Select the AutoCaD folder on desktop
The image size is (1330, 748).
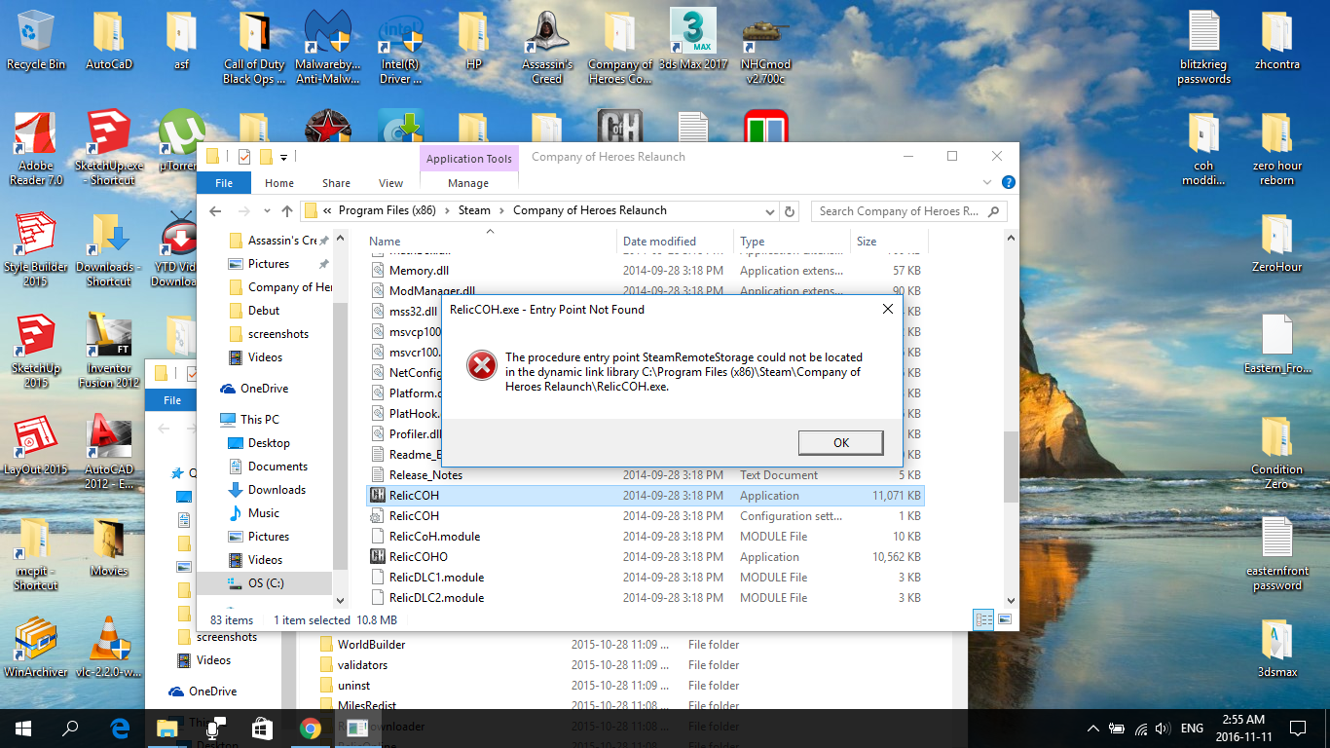point(109,40)
